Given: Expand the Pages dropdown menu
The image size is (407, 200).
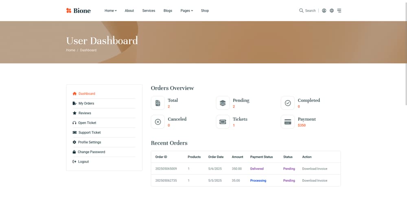Looking at the screenshot, I should pos(187,11).
